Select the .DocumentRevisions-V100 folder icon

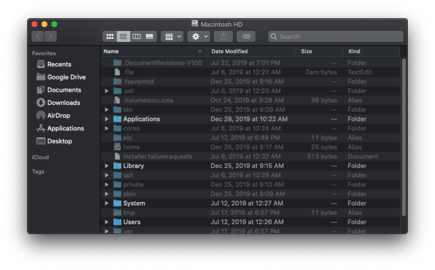pos(117,63)
